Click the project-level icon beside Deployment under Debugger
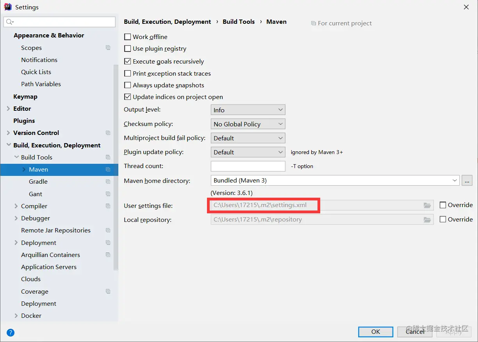Viewport: 478px width, 342px height. click(x=108, y=243)
